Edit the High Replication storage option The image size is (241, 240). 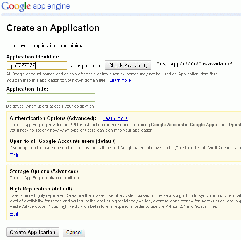point(14,214)
